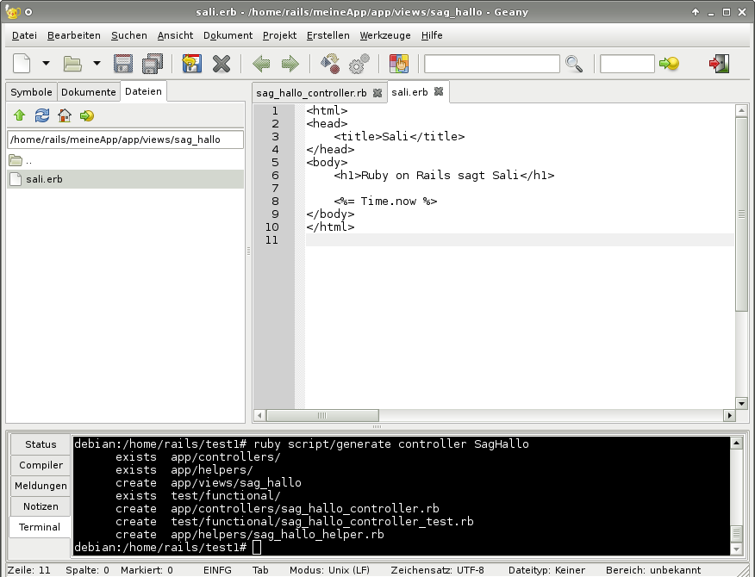Close the sali.erb editor tab
The image size is (755, 577).
(439, 91)
